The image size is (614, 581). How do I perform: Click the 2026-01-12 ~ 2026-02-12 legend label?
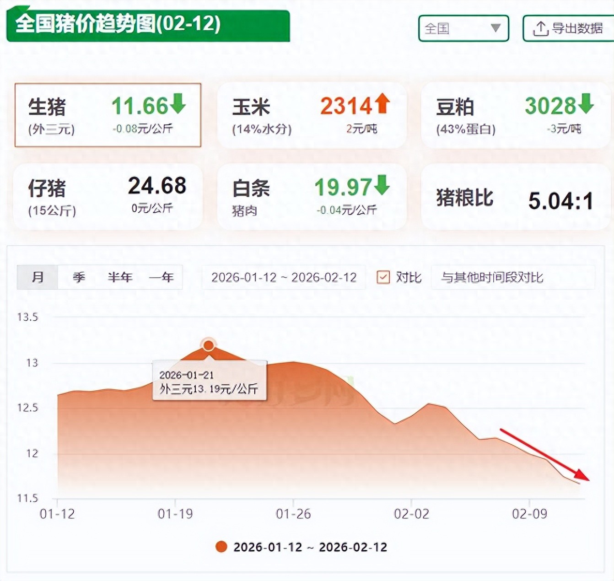310,547
